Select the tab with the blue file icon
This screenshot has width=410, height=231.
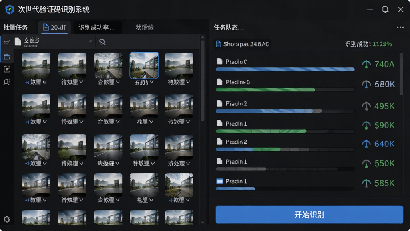coord(54,27)
